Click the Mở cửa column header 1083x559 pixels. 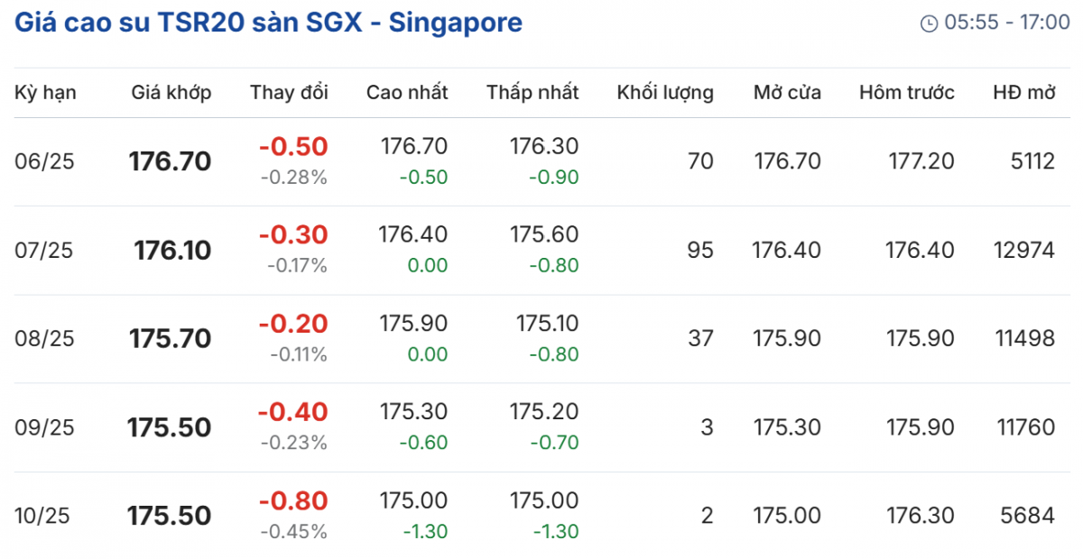click(787, 92)
